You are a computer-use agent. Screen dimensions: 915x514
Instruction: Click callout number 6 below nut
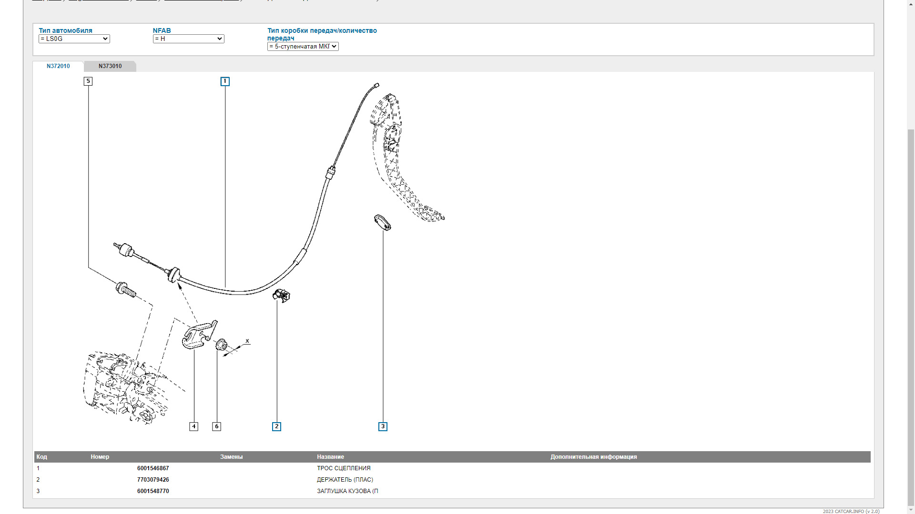pyautogui.click(x=216, y=426)
